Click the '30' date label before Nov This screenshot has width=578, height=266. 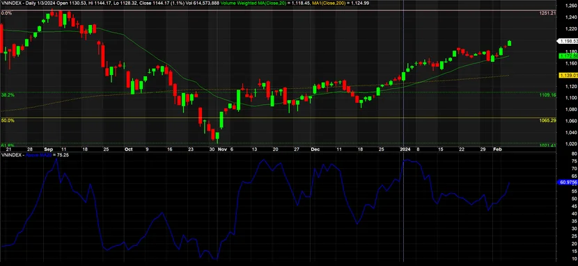(212, 150)
